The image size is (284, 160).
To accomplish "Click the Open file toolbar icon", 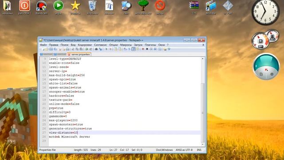I will 47,49.
